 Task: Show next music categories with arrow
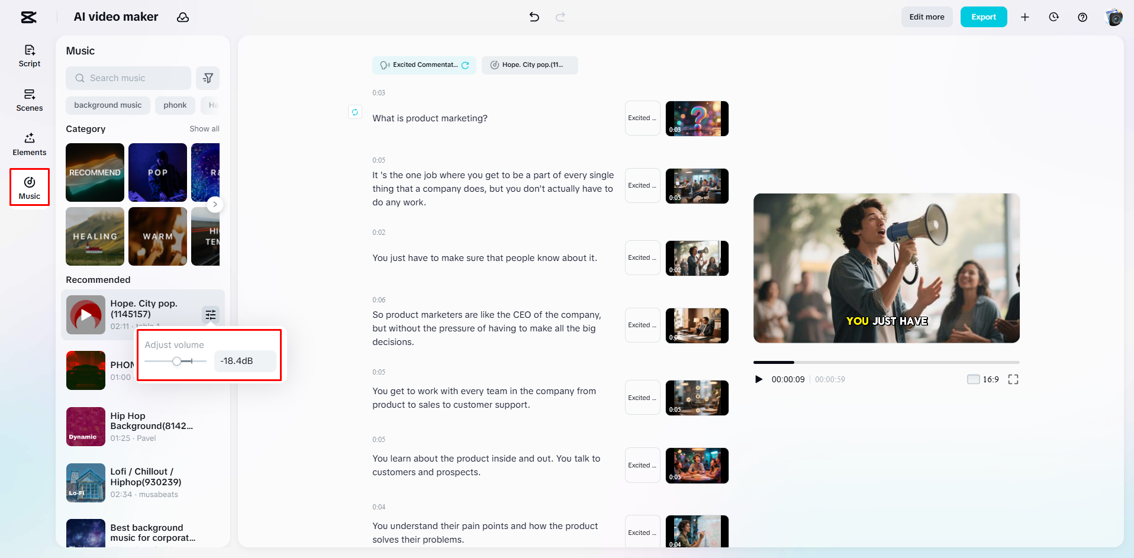coord(215,204)
